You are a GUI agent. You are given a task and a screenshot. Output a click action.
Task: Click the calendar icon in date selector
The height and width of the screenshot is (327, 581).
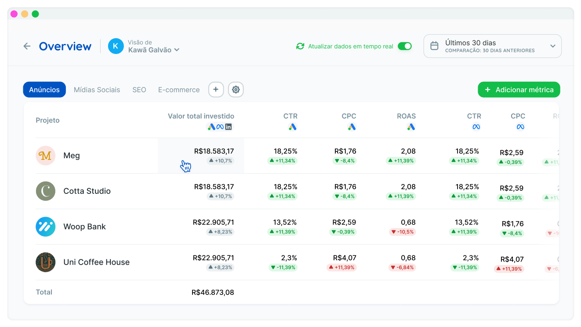coord(434,46)
